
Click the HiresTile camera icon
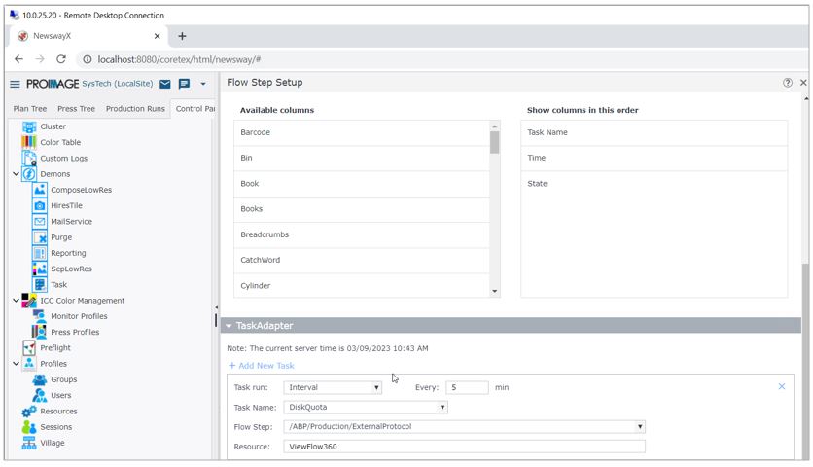pos(40,206)
